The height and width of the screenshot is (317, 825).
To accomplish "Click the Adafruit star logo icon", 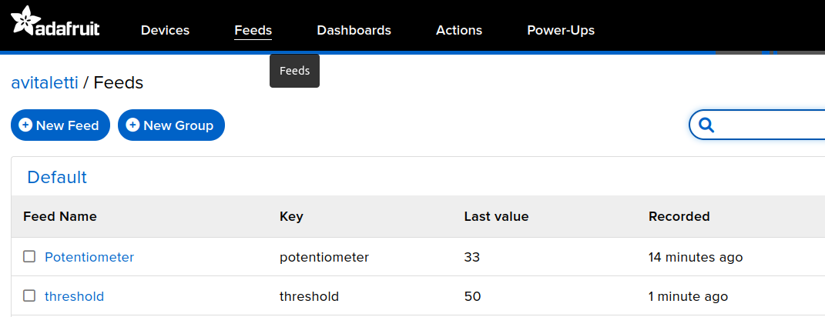I will (x=25, y=21).
